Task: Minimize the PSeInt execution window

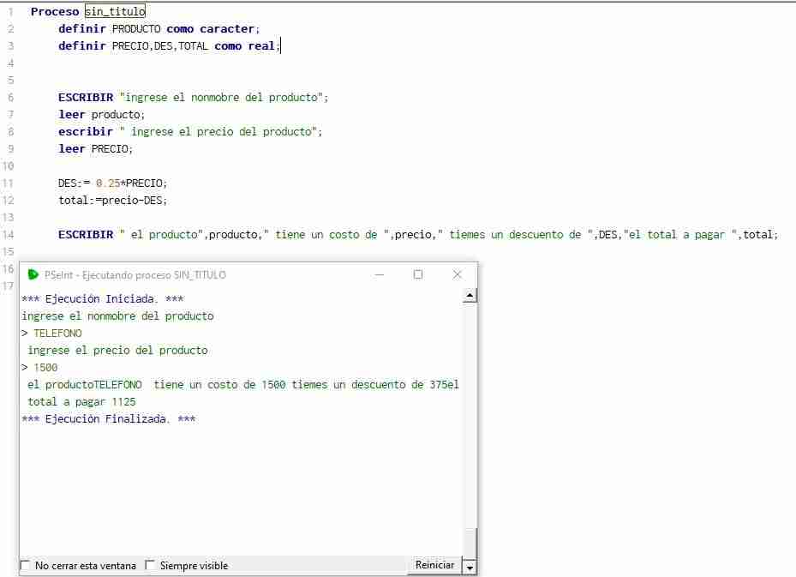Action: 380,275
